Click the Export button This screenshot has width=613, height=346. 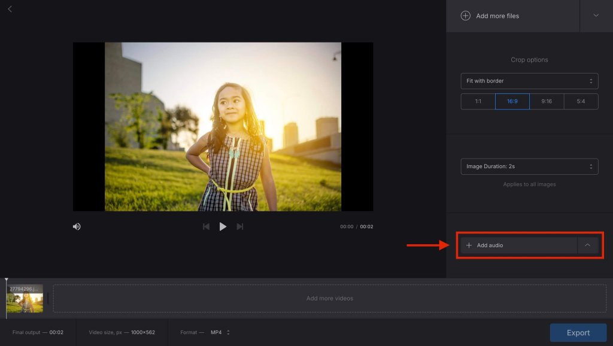(578, 333)
